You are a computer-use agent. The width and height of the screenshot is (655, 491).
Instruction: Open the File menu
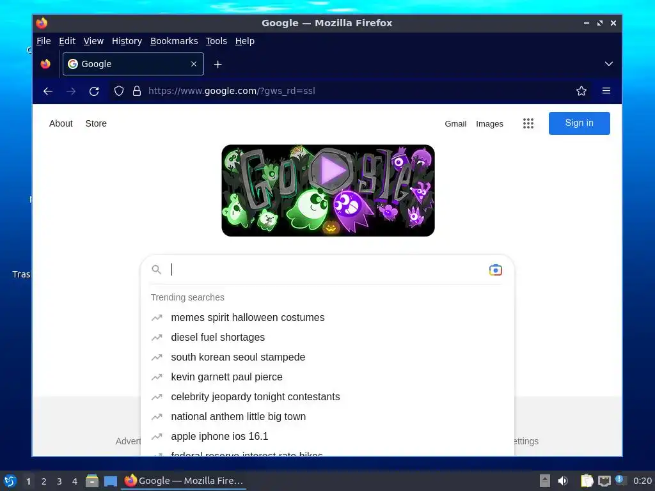coord(43,41)
